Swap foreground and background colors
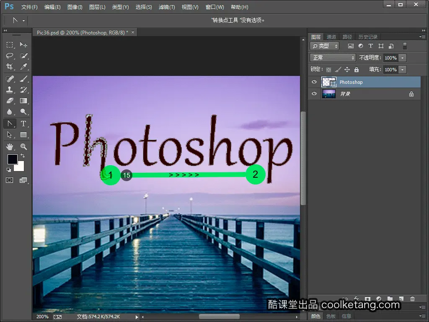Image resolution: width=429 pixels, height=322 pixels. (x=23, y=156)
